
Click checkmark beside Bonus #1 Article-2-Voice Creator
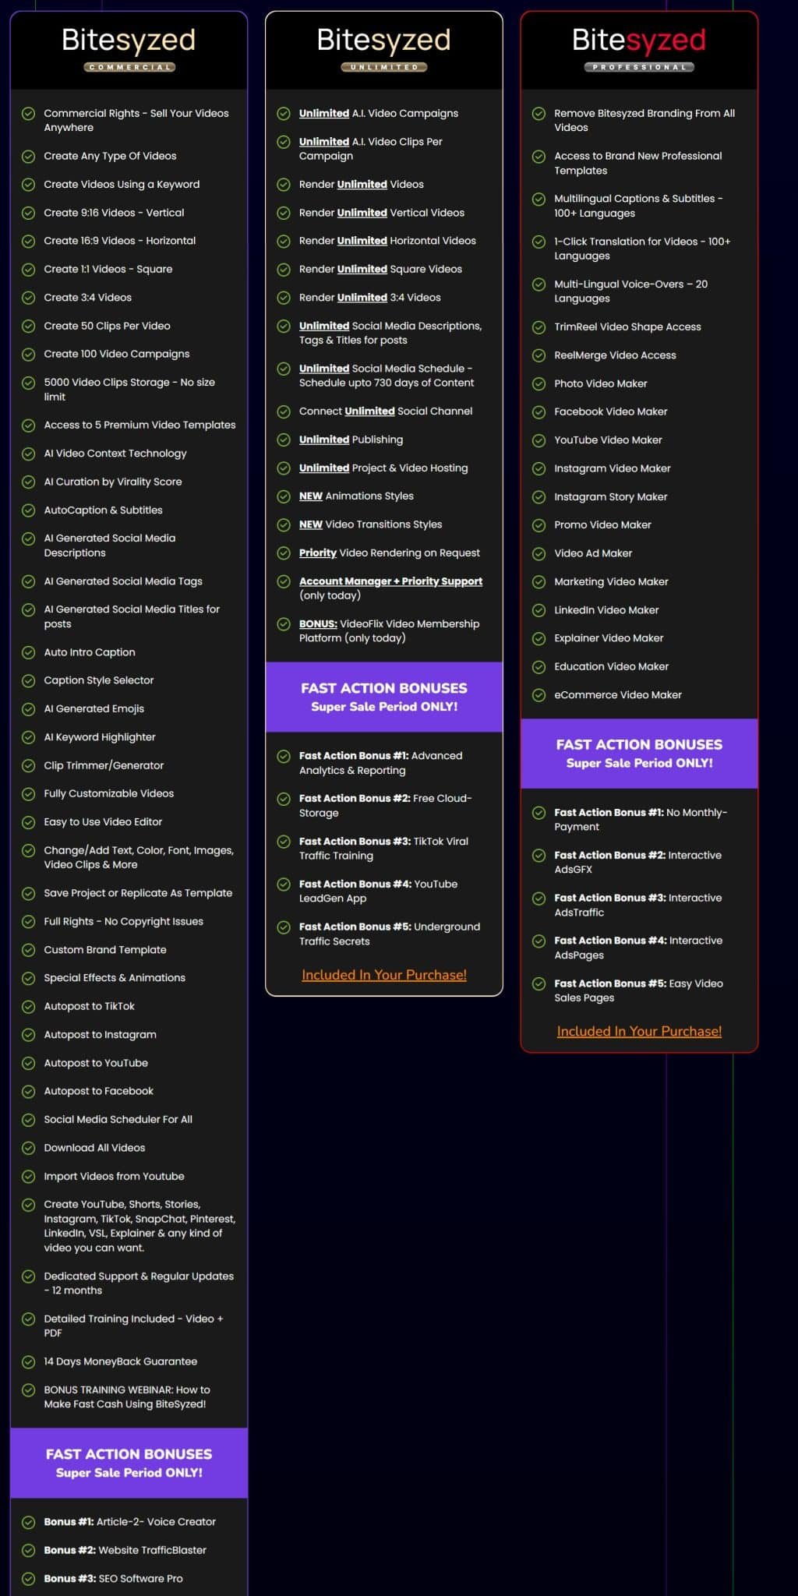(29, 1522)
